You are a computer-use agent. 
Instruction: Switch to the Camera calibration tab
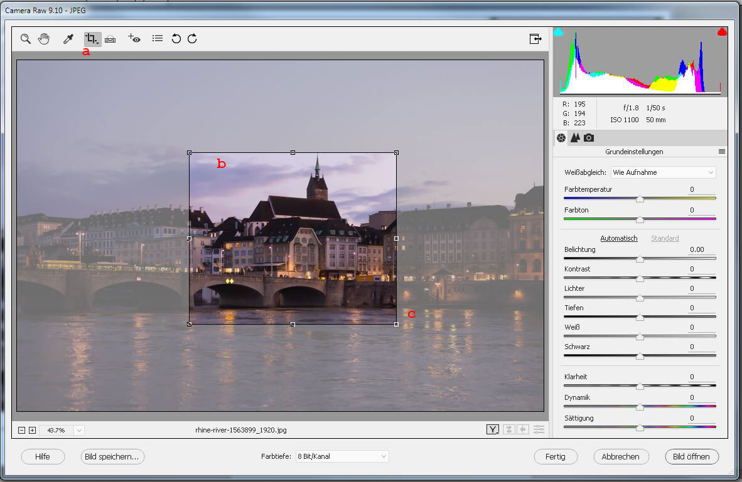(x=589, y=138)
